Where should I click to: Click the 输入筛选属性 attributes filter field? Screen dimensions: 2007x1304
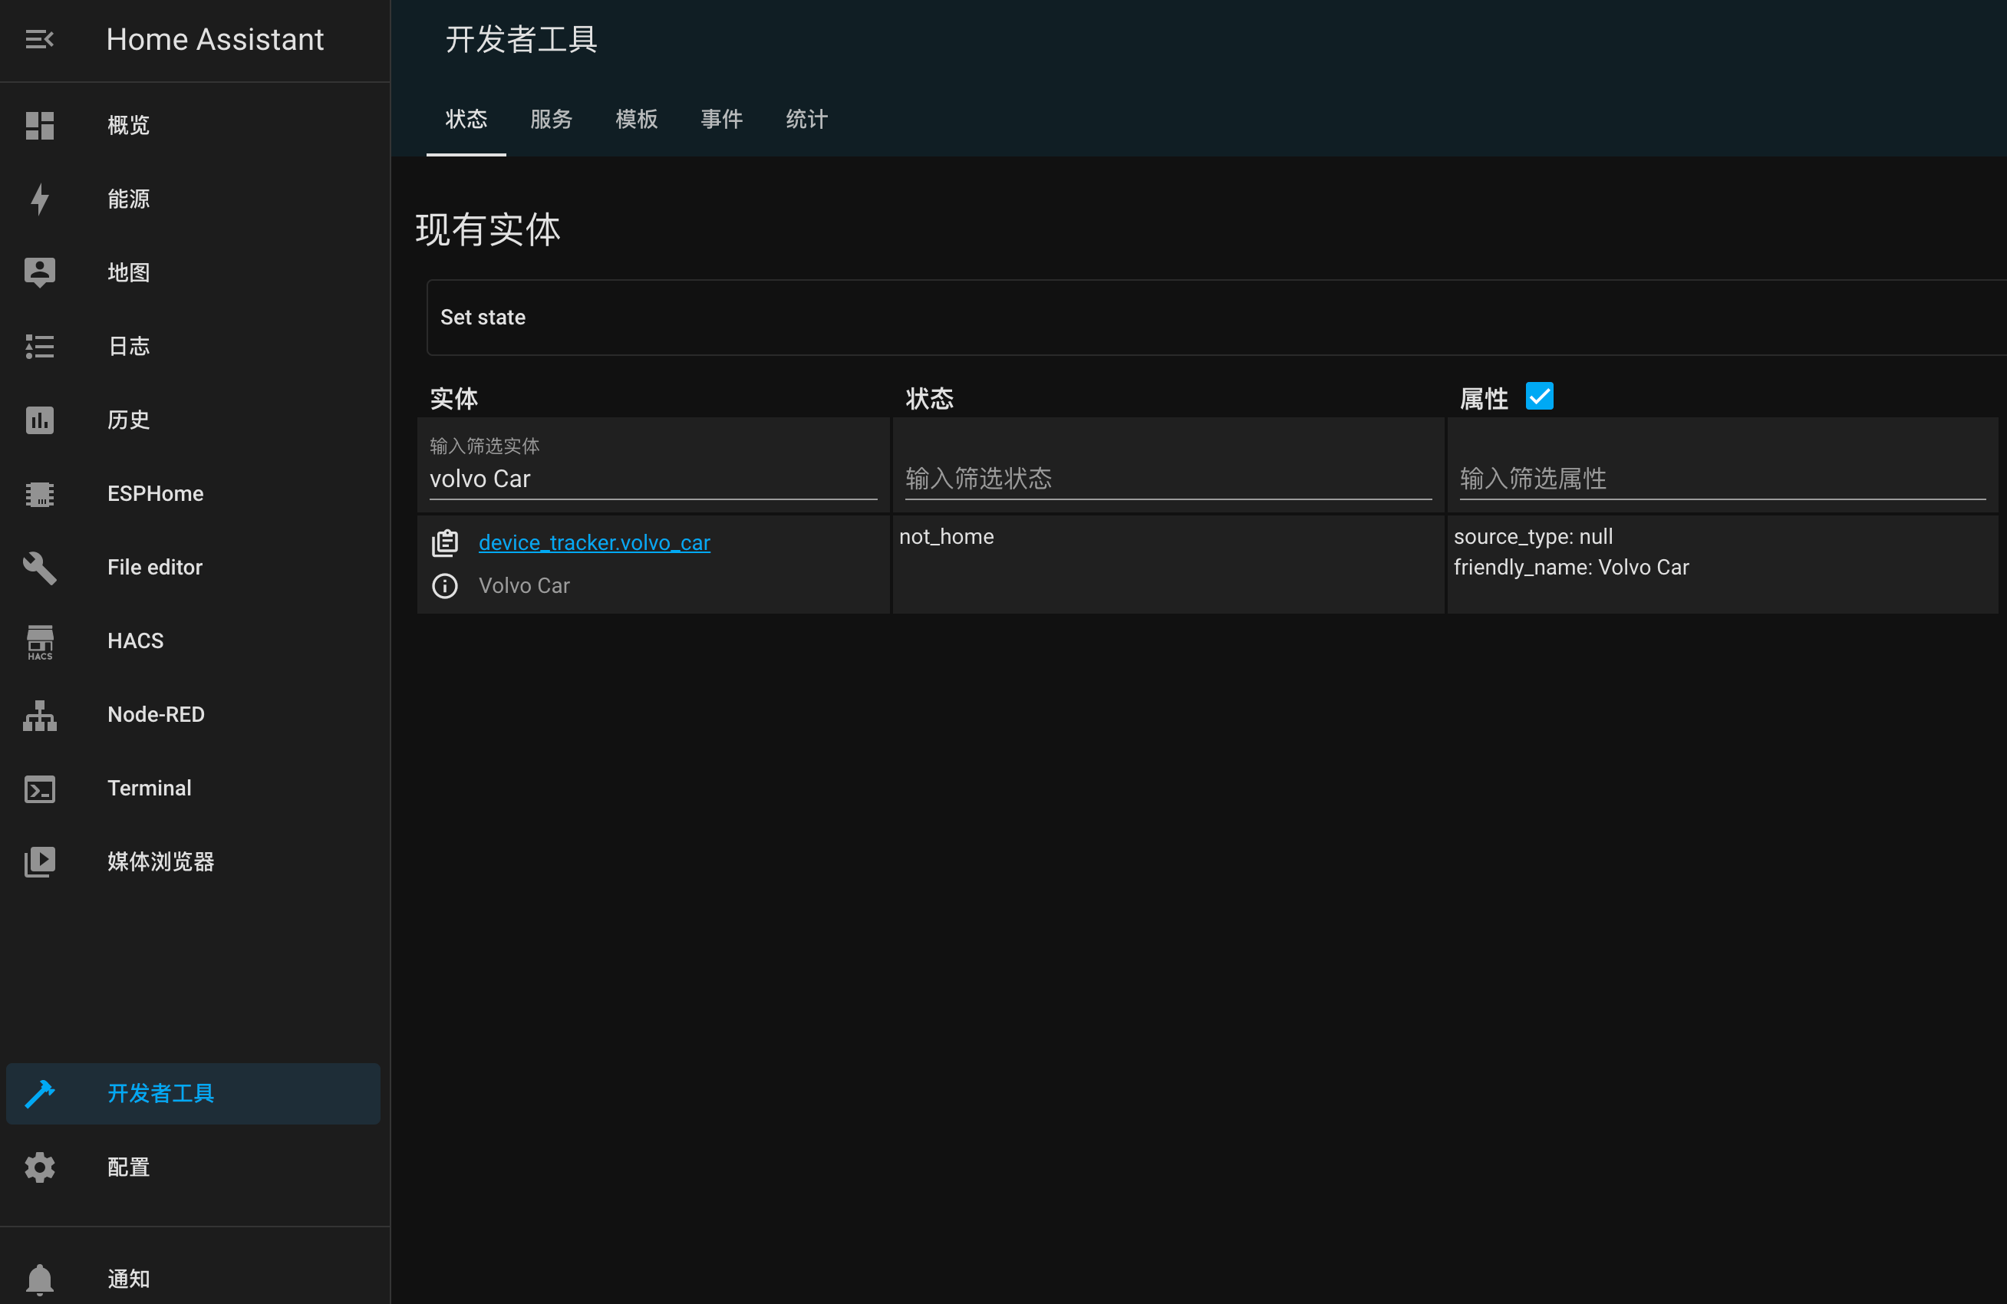coord(1722,479)
